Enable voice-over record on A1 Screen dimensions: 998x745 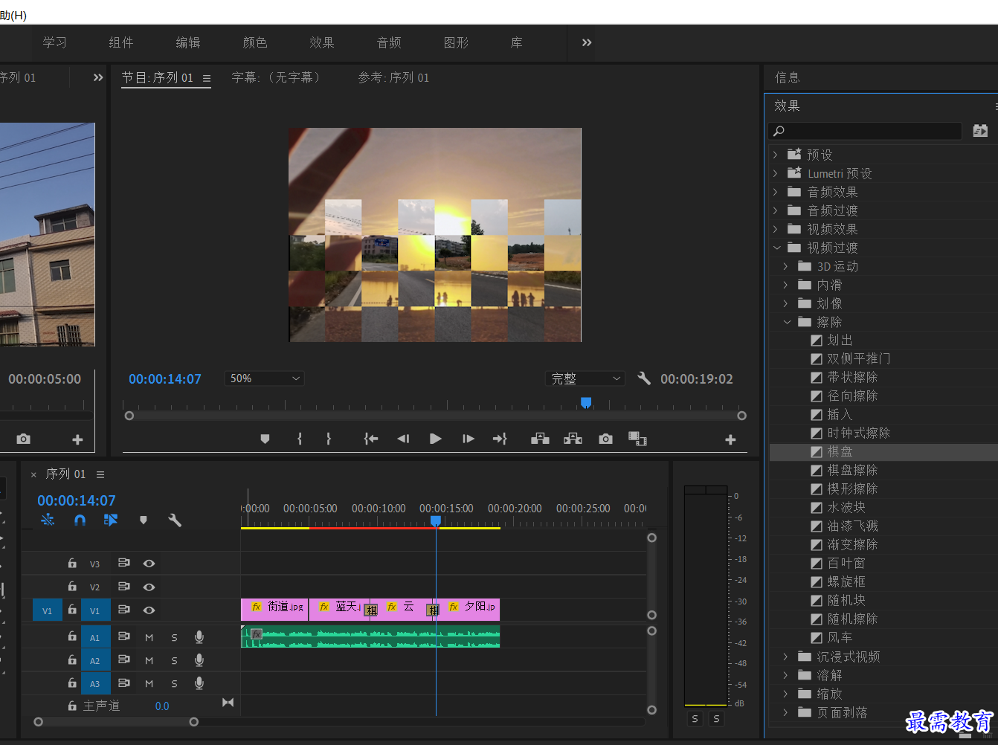tap(199, 637)
